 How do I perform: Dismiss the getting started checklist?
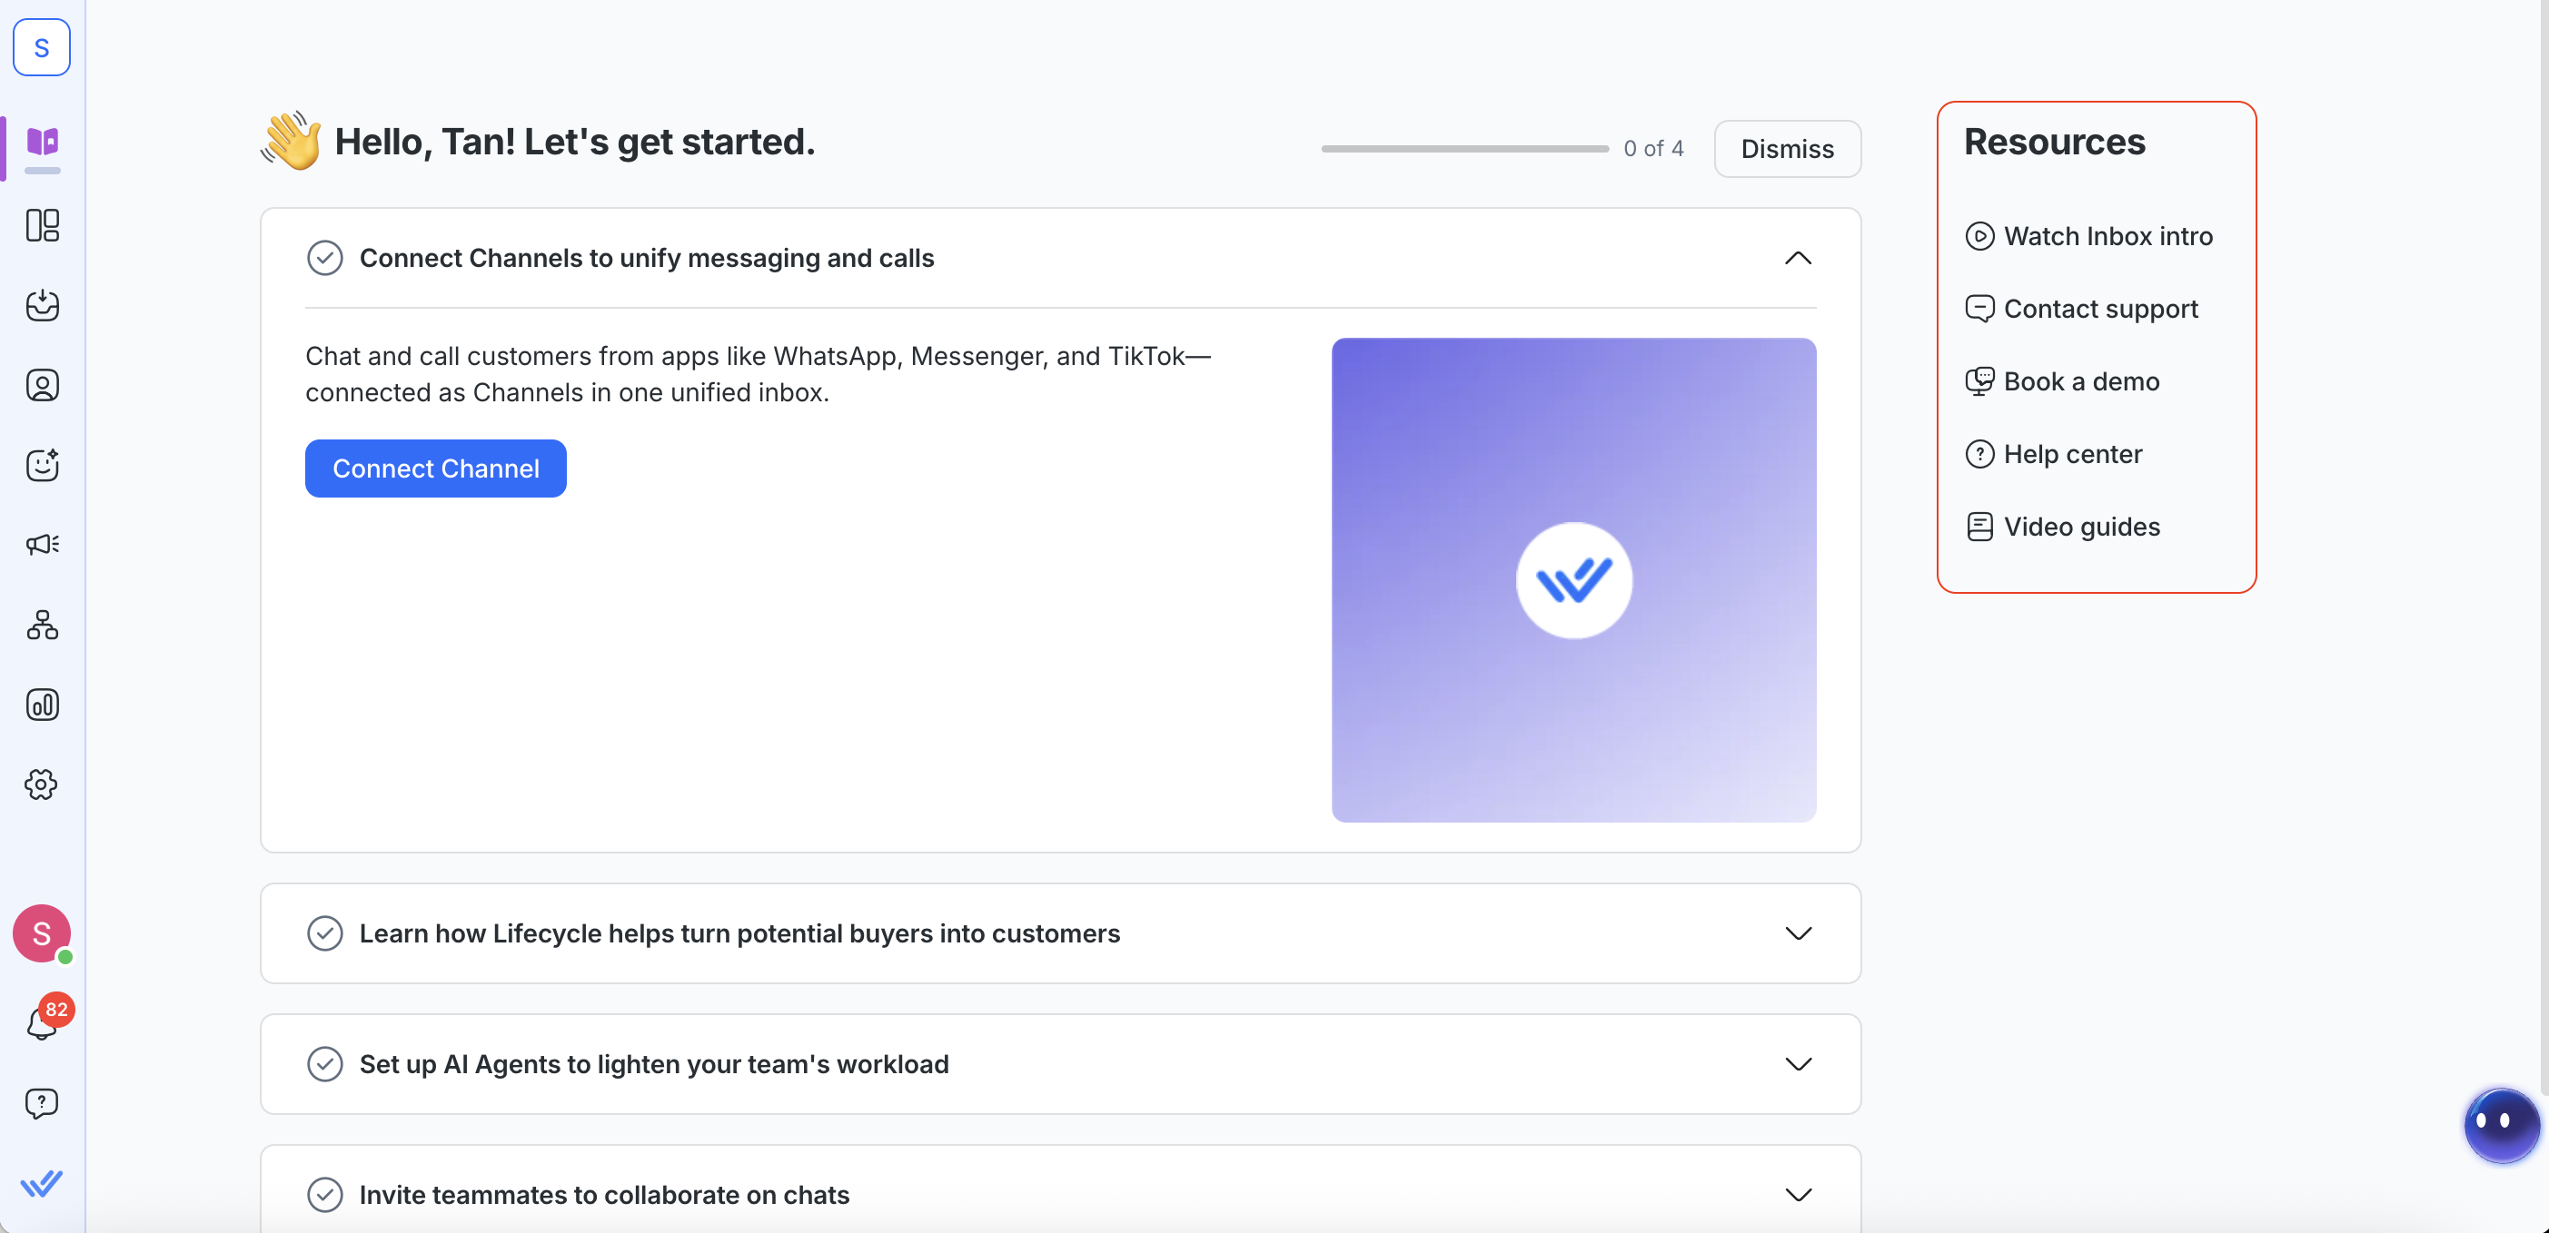click(x=1787, y=149)
